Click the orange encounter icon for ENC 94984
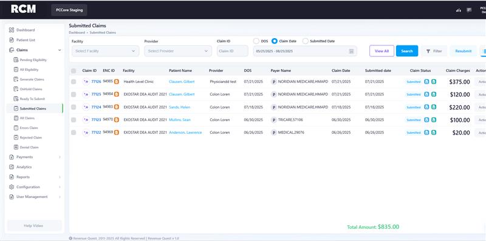Image resolution: width=486 pixels, height=241 pixels. coord(117,94)
